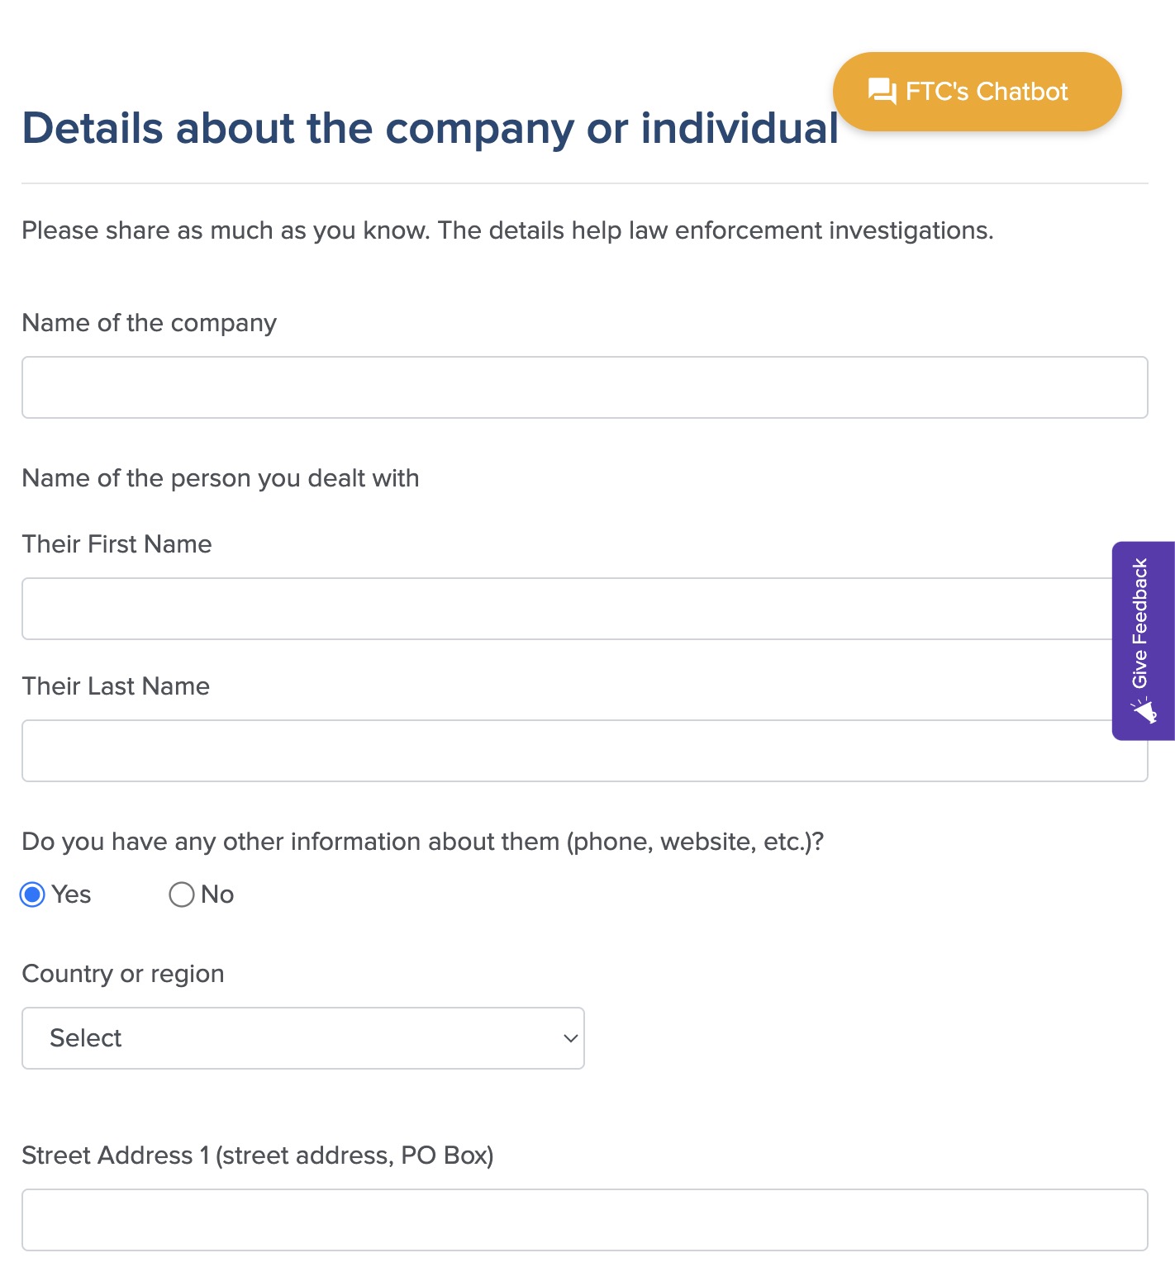Focus the Name of the company field
The width and height of the screenshot is (1175, 1286).
(x=585, y=387)
